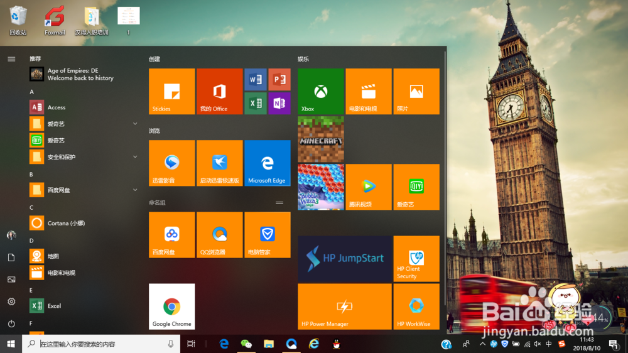
Task: Open the HP WorkWise tile
Action: (416, 307)
